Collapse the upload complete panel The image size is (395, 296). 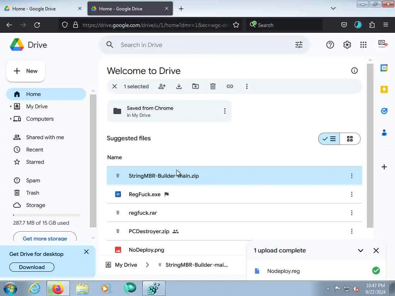coord(361,251)
